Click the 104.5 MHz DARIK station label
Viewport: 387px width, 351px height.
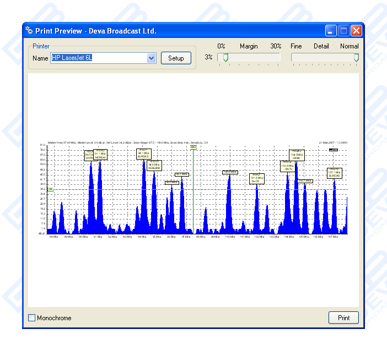tap(296, 155)
